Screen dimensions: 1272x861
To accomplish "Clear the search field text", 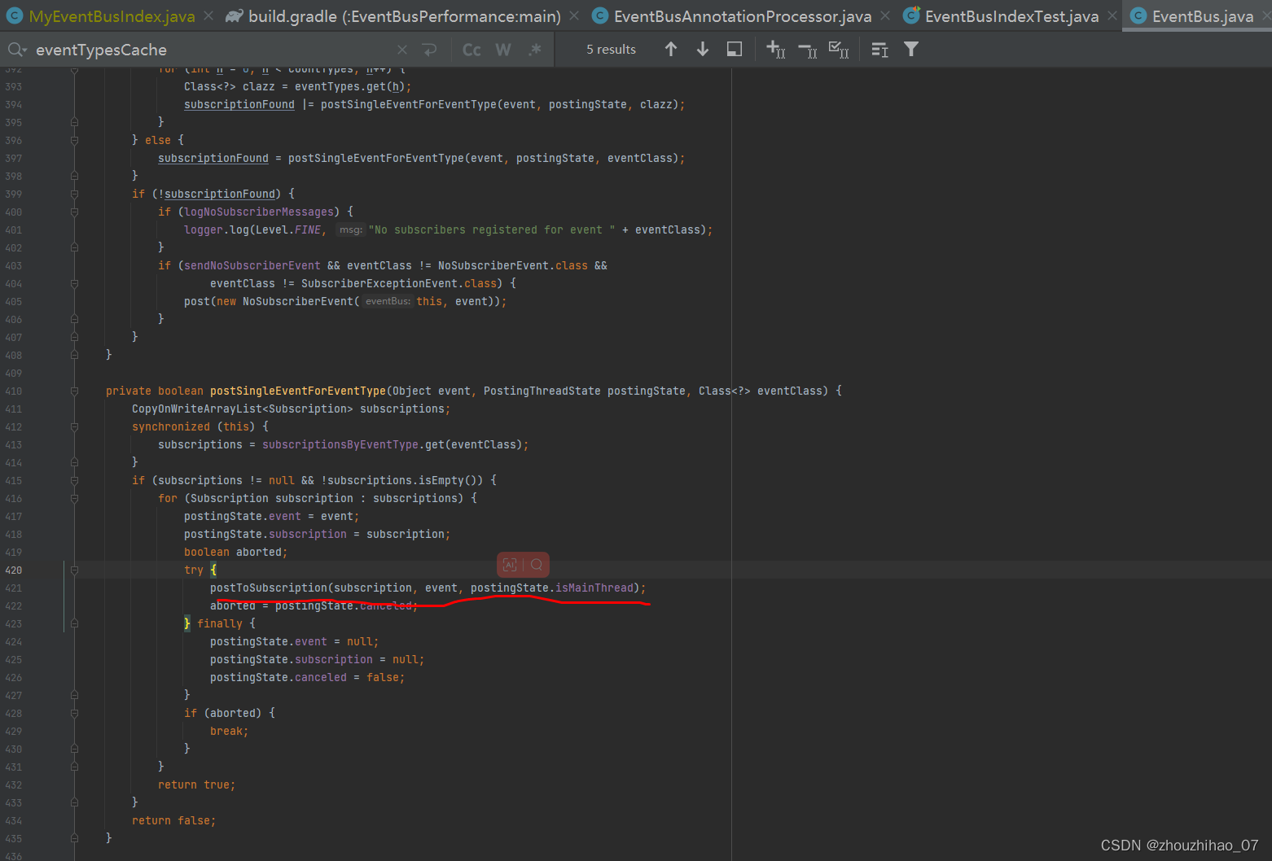I will (x=402, y=50).
